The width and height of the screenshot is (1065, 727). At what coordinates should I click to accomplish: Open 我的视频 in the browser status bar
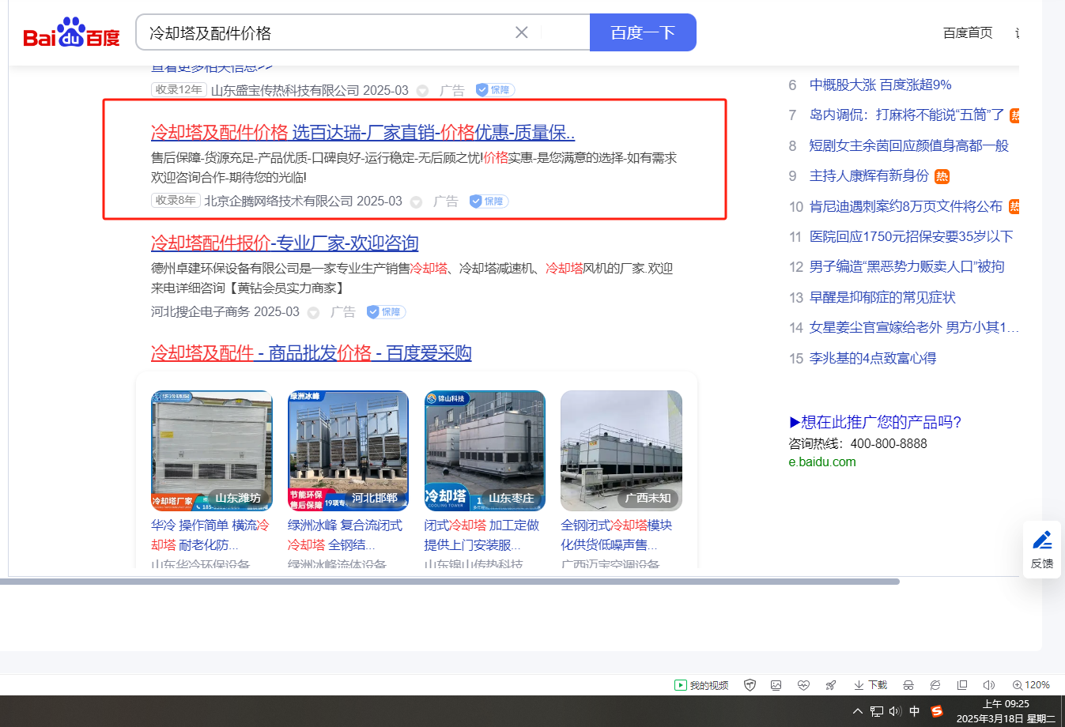[701, 685]
